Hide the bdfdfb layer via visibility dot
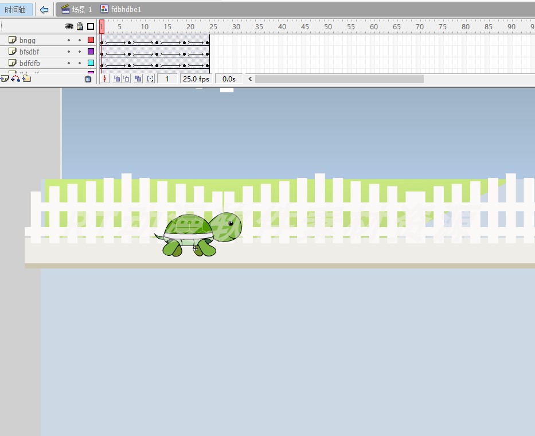Image resolution: width=535 pixels, height=436 pixels. click(69, 63)
